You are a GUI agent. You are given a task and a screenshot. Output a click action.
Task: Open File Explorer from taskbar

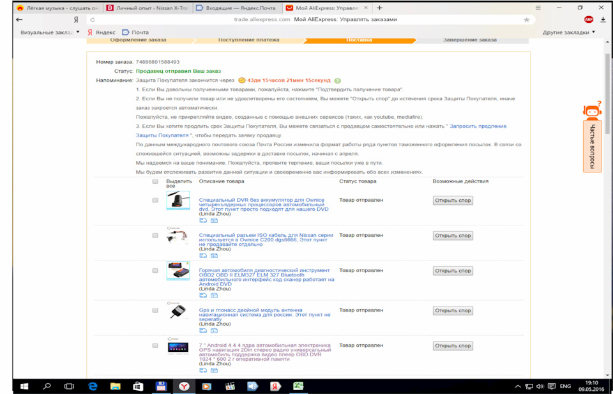pos(116,386)
